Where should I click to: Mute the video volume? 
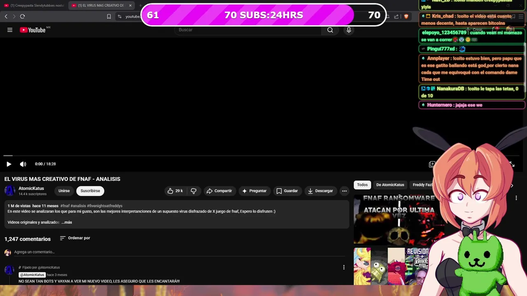[x=23, y=164]
